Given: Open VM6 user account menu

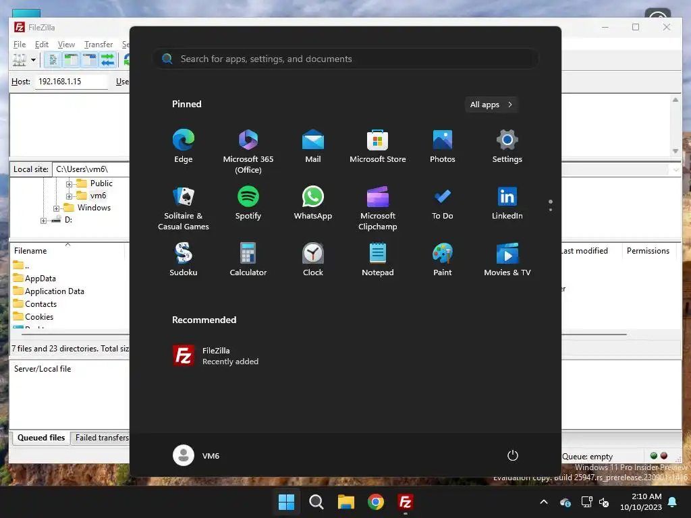Looking at the screenshot, I should tap(196, 455).
